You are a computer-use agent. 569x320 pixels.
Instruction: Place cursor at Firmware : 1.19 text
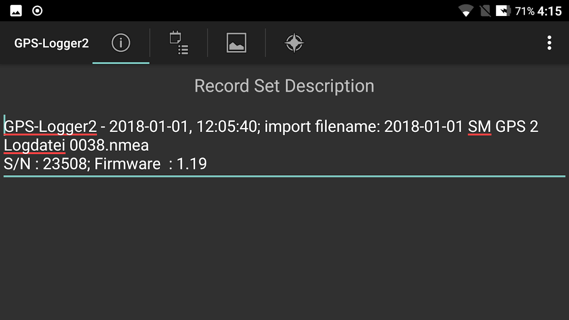click(x=150, y=164)
